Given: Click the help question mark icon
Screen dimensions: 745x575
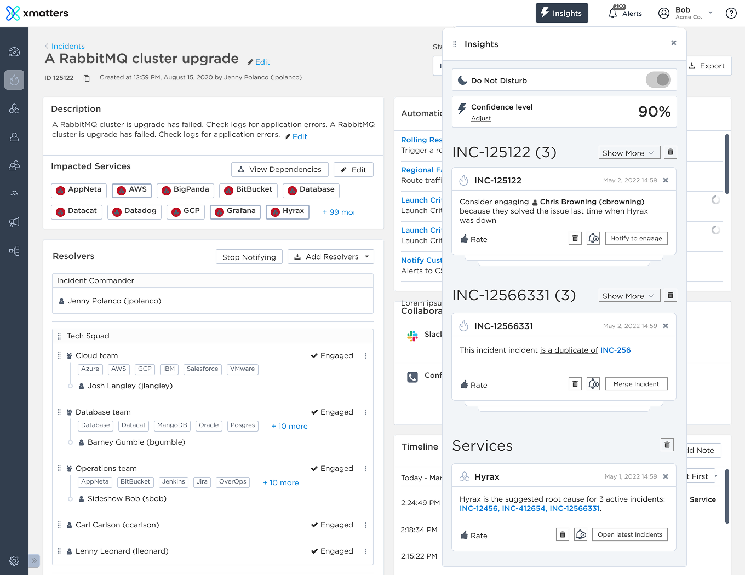Looking at the screenshot, I should [x=731, y=13].
